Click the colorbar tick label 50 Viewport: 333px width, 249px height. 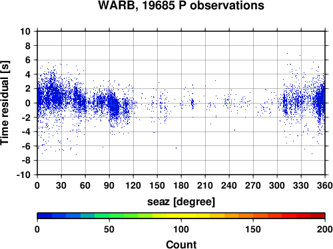click(x=109, y=229)
